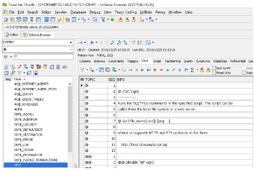Click the pencil icon in left pane toolbar
The width and height of the screenshot is (254, 170).
(20, 67)
